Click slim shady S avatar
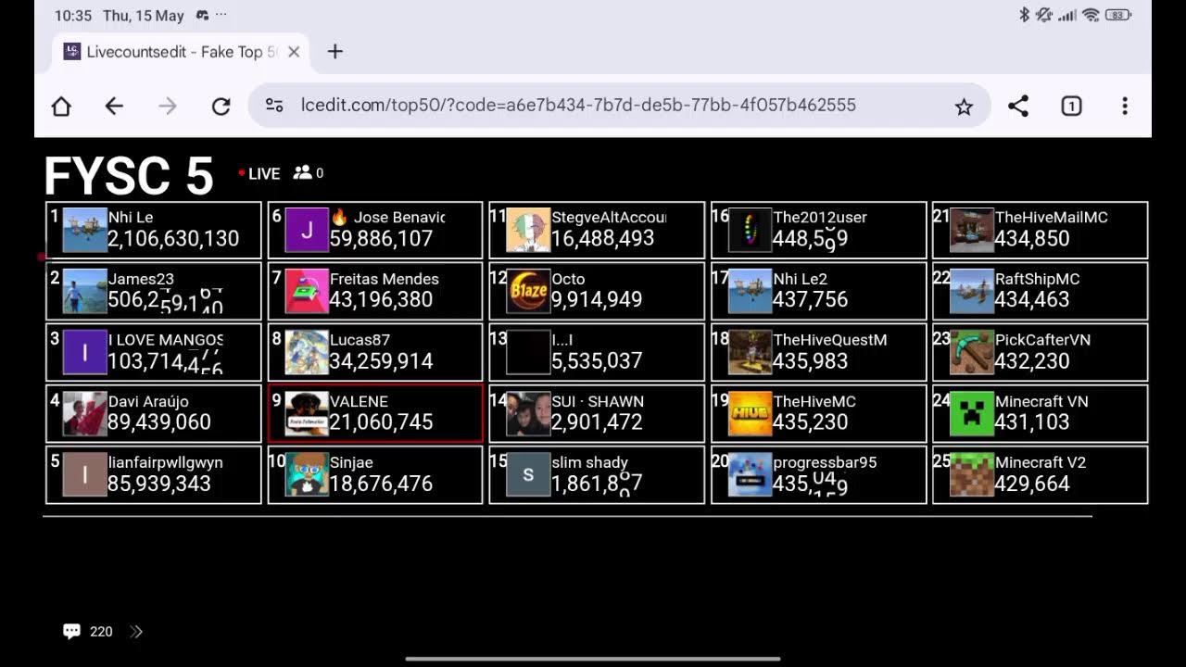The width and height of the screenshot is (1186, 667). (x=528, y=475)
